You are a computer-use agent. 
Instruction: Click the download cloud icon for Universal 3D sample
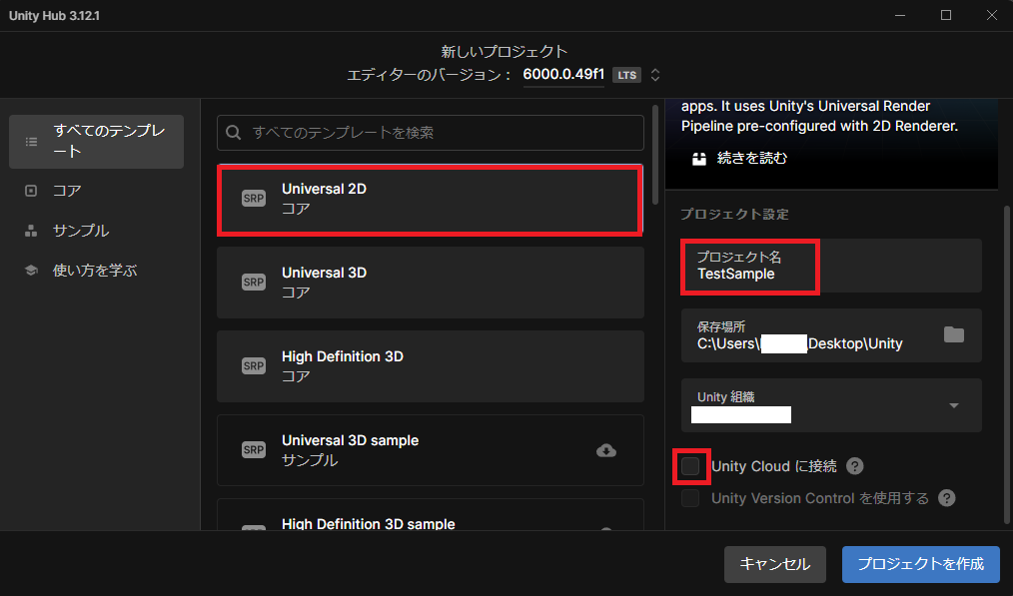coord(606,450)
